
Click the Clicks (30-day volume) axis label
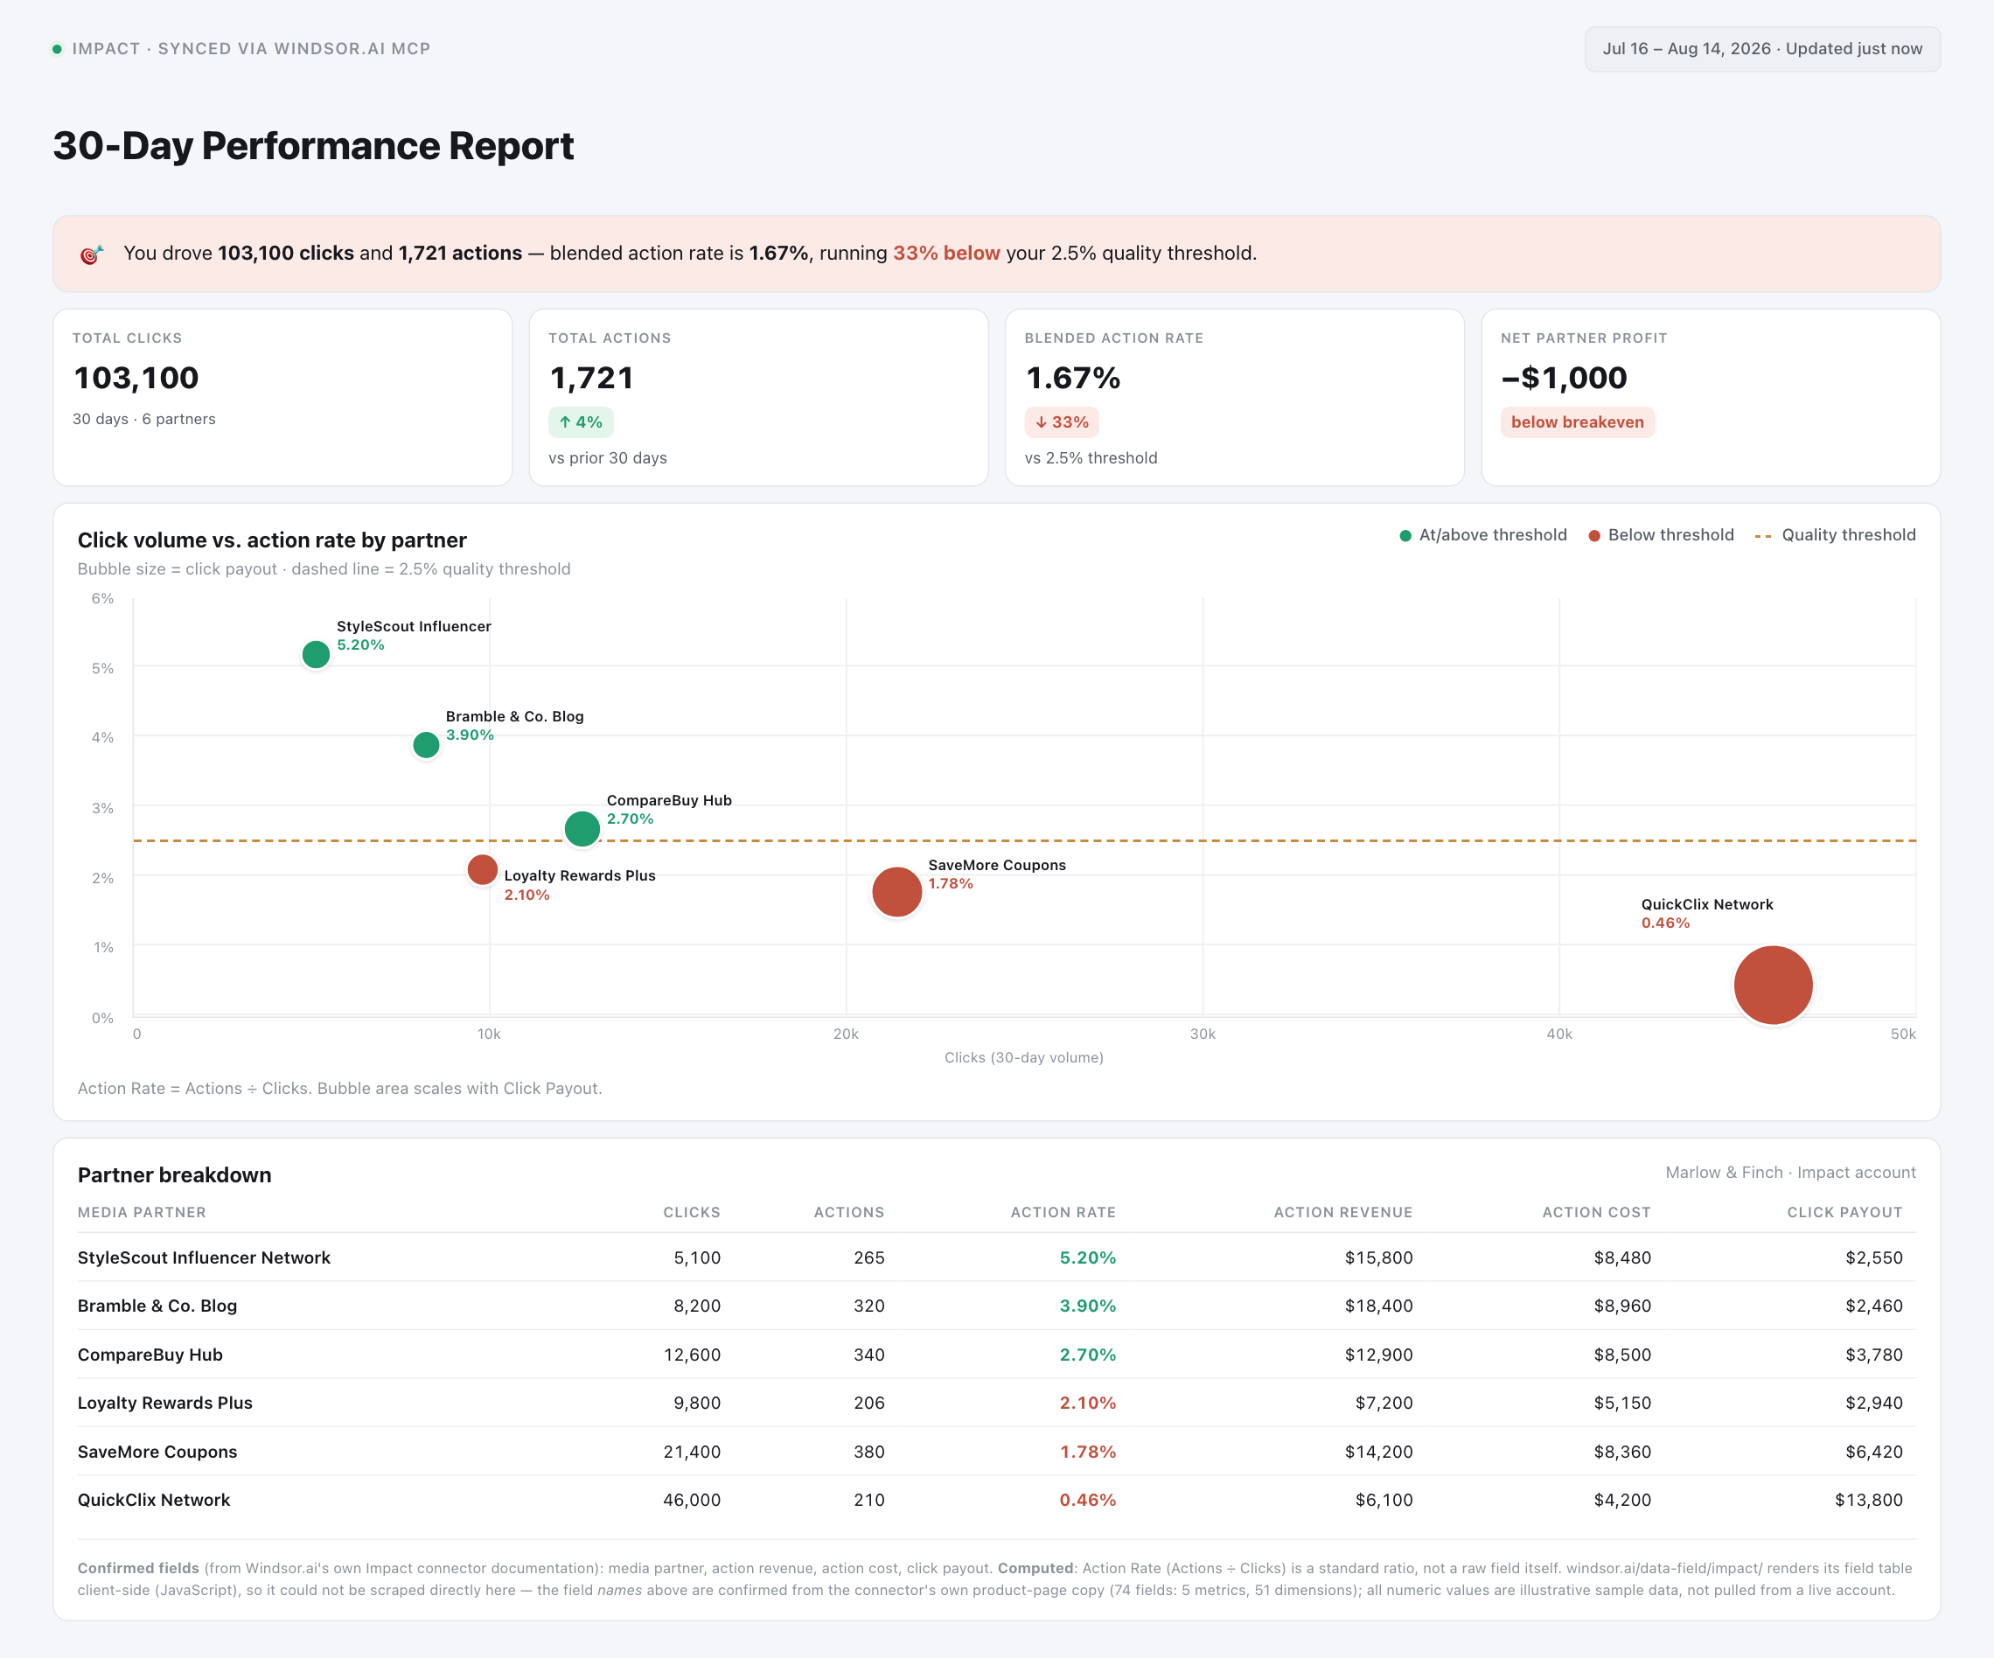click(1023, 1057)
